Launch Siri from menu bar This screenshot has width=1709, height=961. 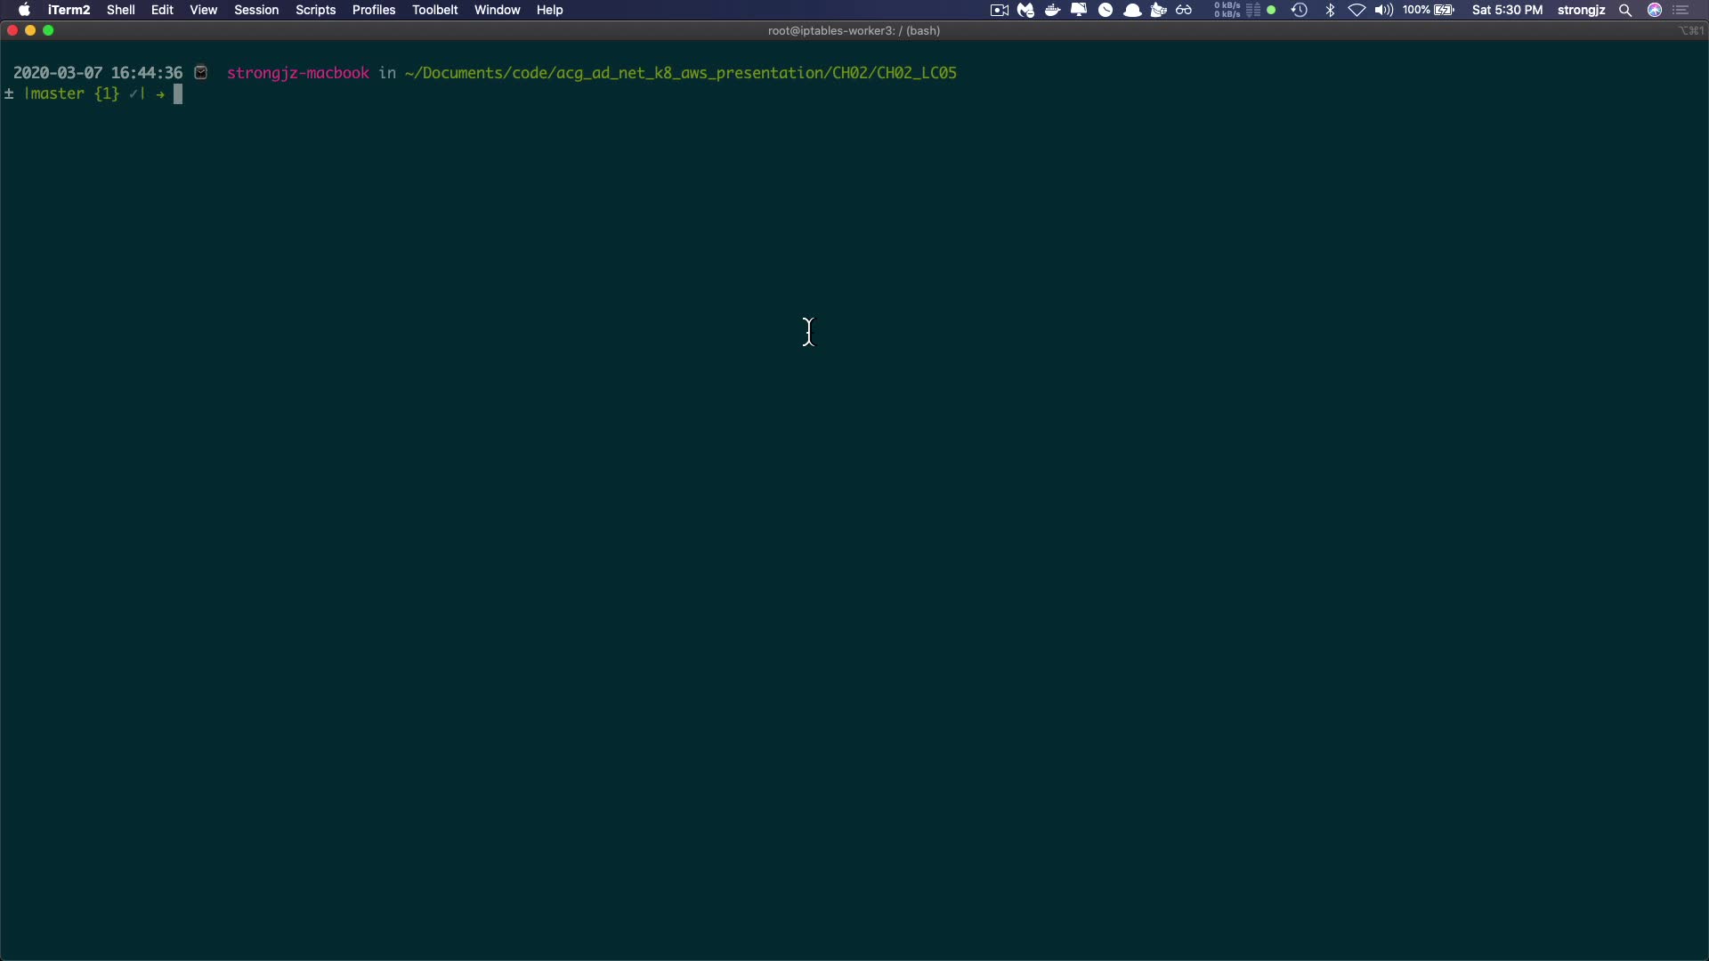(x=1655, y=10)
